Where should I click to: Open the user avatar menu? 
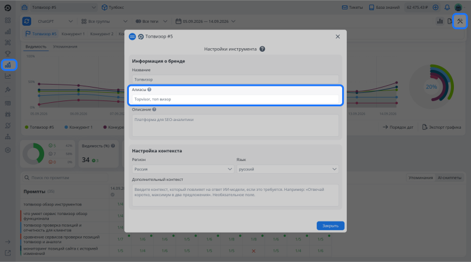click(x=459, y=8)
